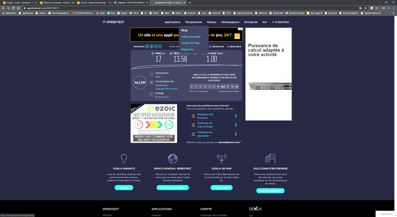Click the Ookla 5G Map tower icon

point(222,159)
